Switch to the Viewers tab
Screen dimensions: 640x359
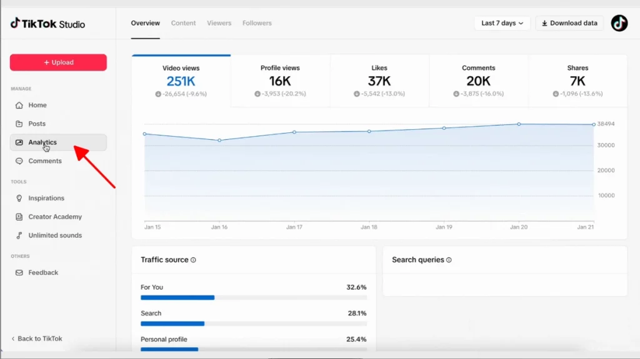tap(219, 23)
